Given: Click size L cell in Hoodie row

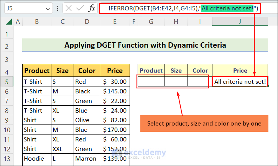Looking at the screenshot, I should click(63, 158).
